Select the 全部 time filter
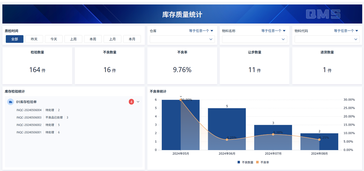 [15, 39]
